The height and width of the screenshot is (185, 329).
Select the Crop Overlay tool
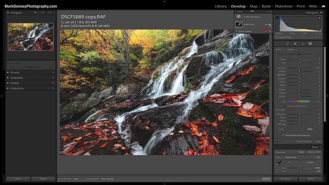tap(287, 44)
